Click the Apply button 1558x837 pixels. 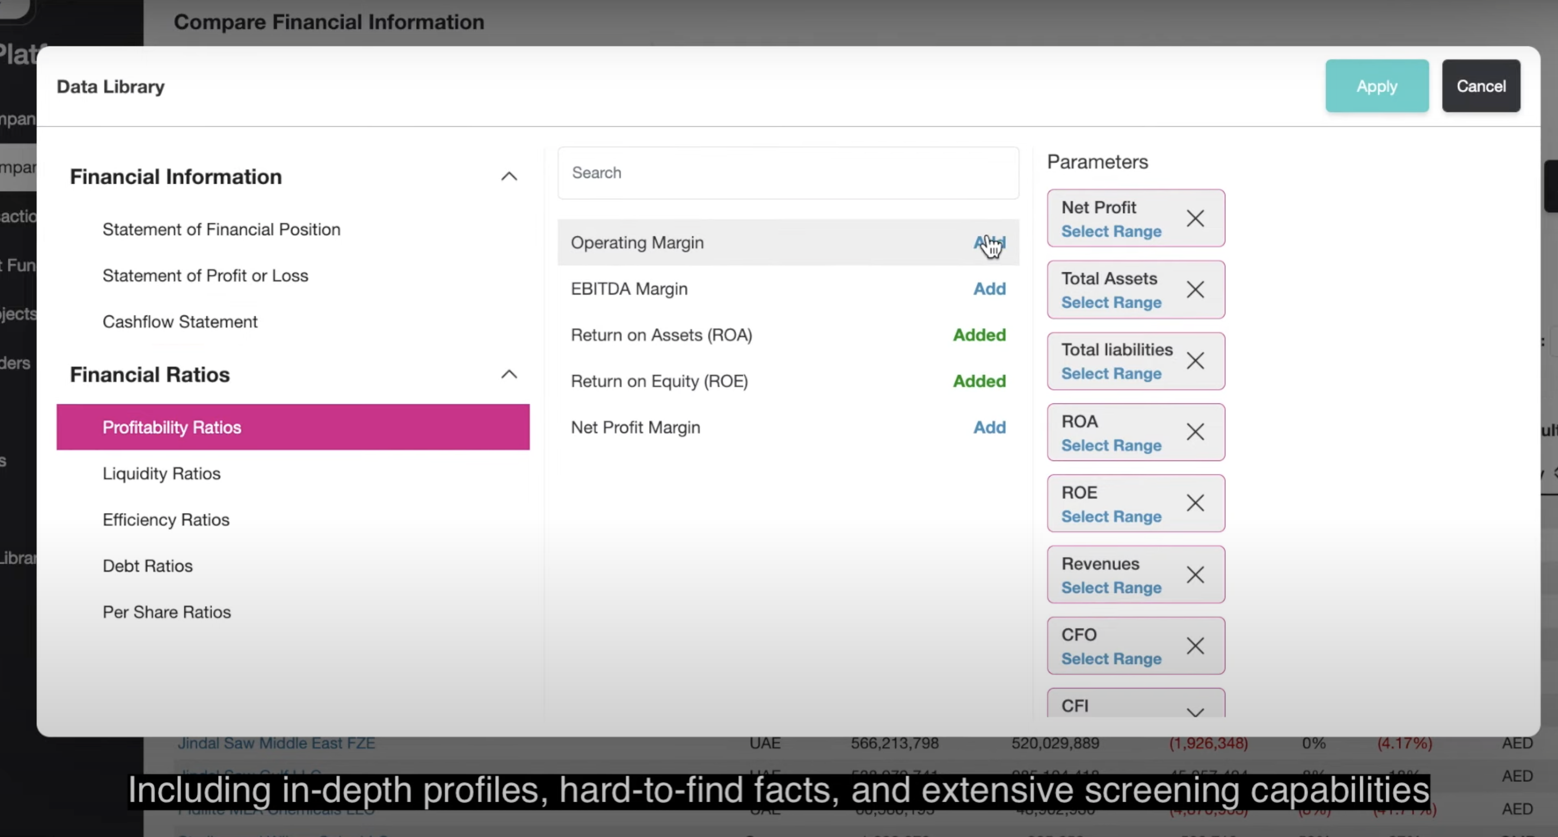click(1377, 86)
